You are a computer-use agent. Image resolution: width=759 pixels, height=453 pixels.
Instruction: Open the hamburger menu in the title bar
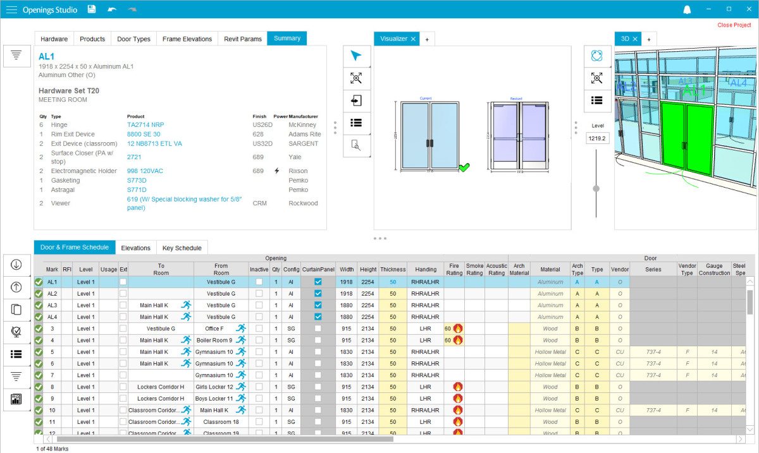11,9
